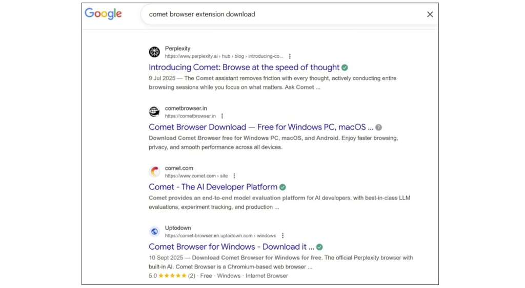
Task: Click the Google logo
Action: pos(103,14)
